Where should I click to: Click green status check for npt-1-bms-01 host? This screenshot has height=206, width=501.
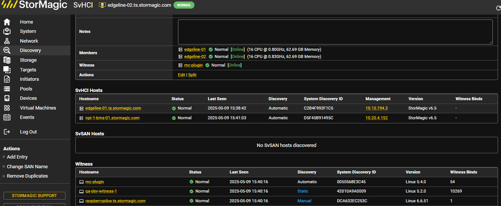(174, 118)
